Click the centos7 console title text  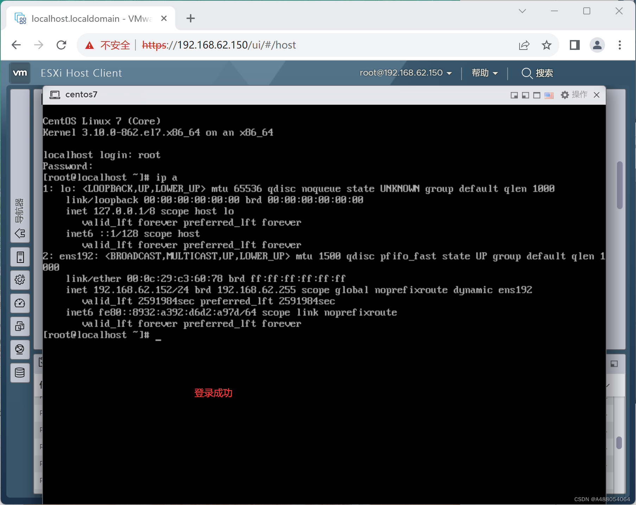(81, 95)
